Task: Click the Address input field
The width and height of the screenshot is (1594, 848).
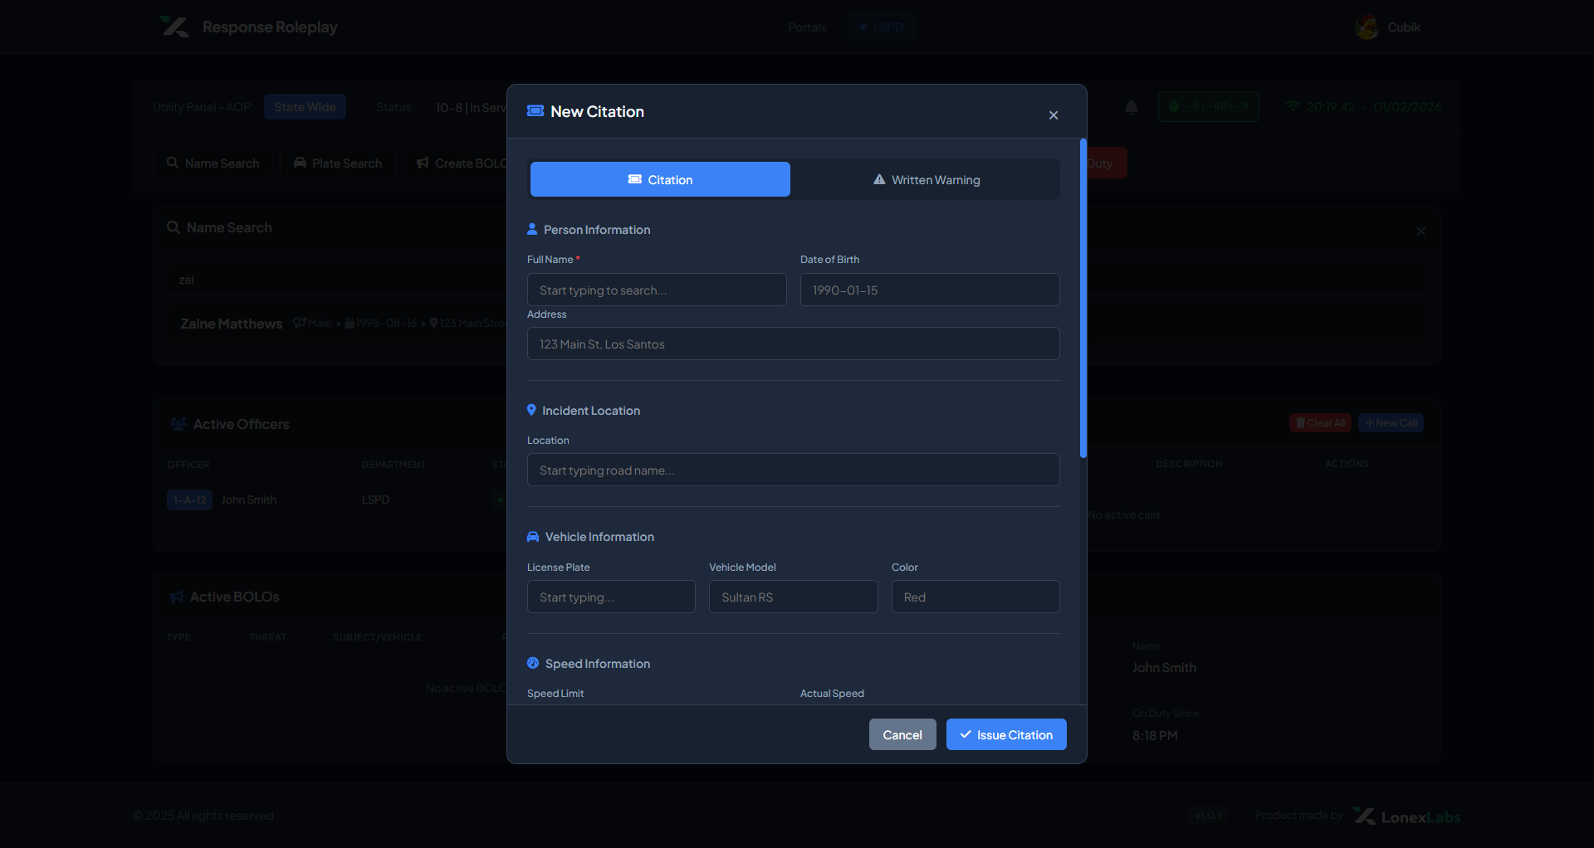Action: click(x=793, y=344)
